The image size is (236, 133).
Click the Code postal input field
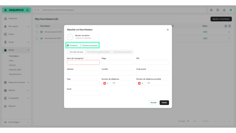[x=153, y=73]
